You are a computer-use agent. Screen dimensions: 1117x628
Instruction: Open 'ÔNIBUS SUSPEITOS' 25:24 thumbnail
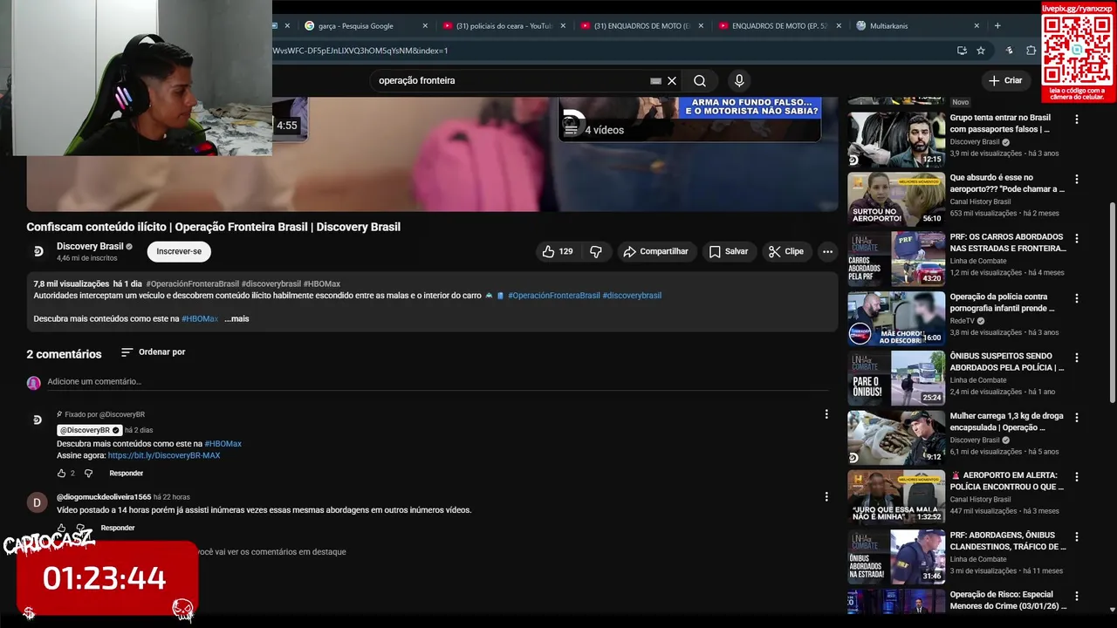pos(896,378)
